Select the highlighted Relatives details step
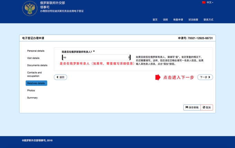The image size is (235, 148). point(36,83)
